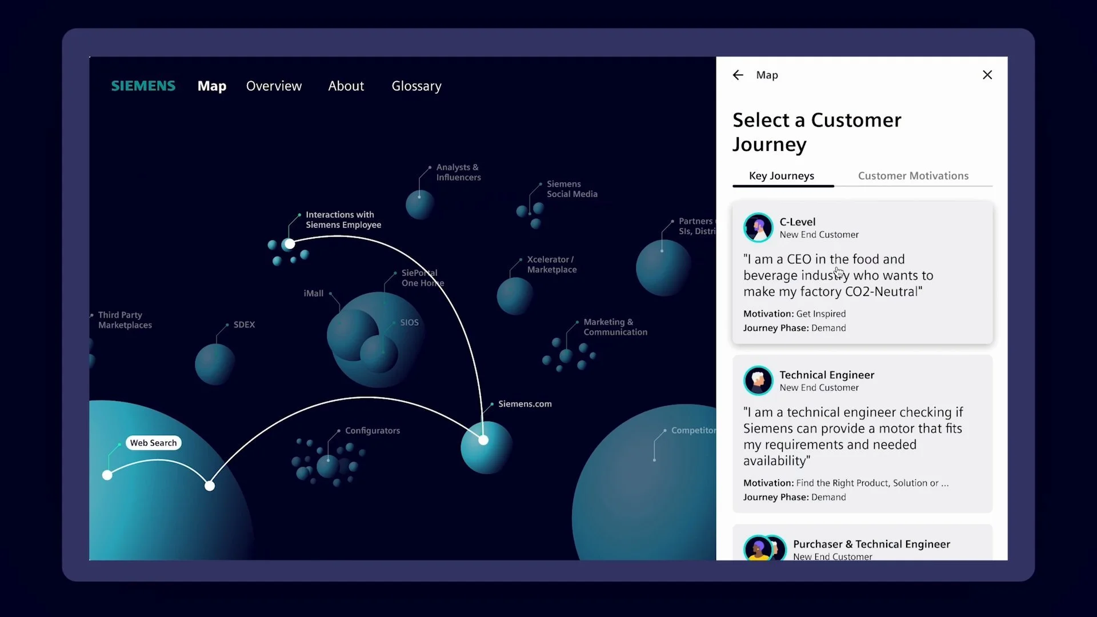The image size is (1097, 617).
Task: Click the Technical Engineer persona avatar
Action: click(x=758, y=380)
